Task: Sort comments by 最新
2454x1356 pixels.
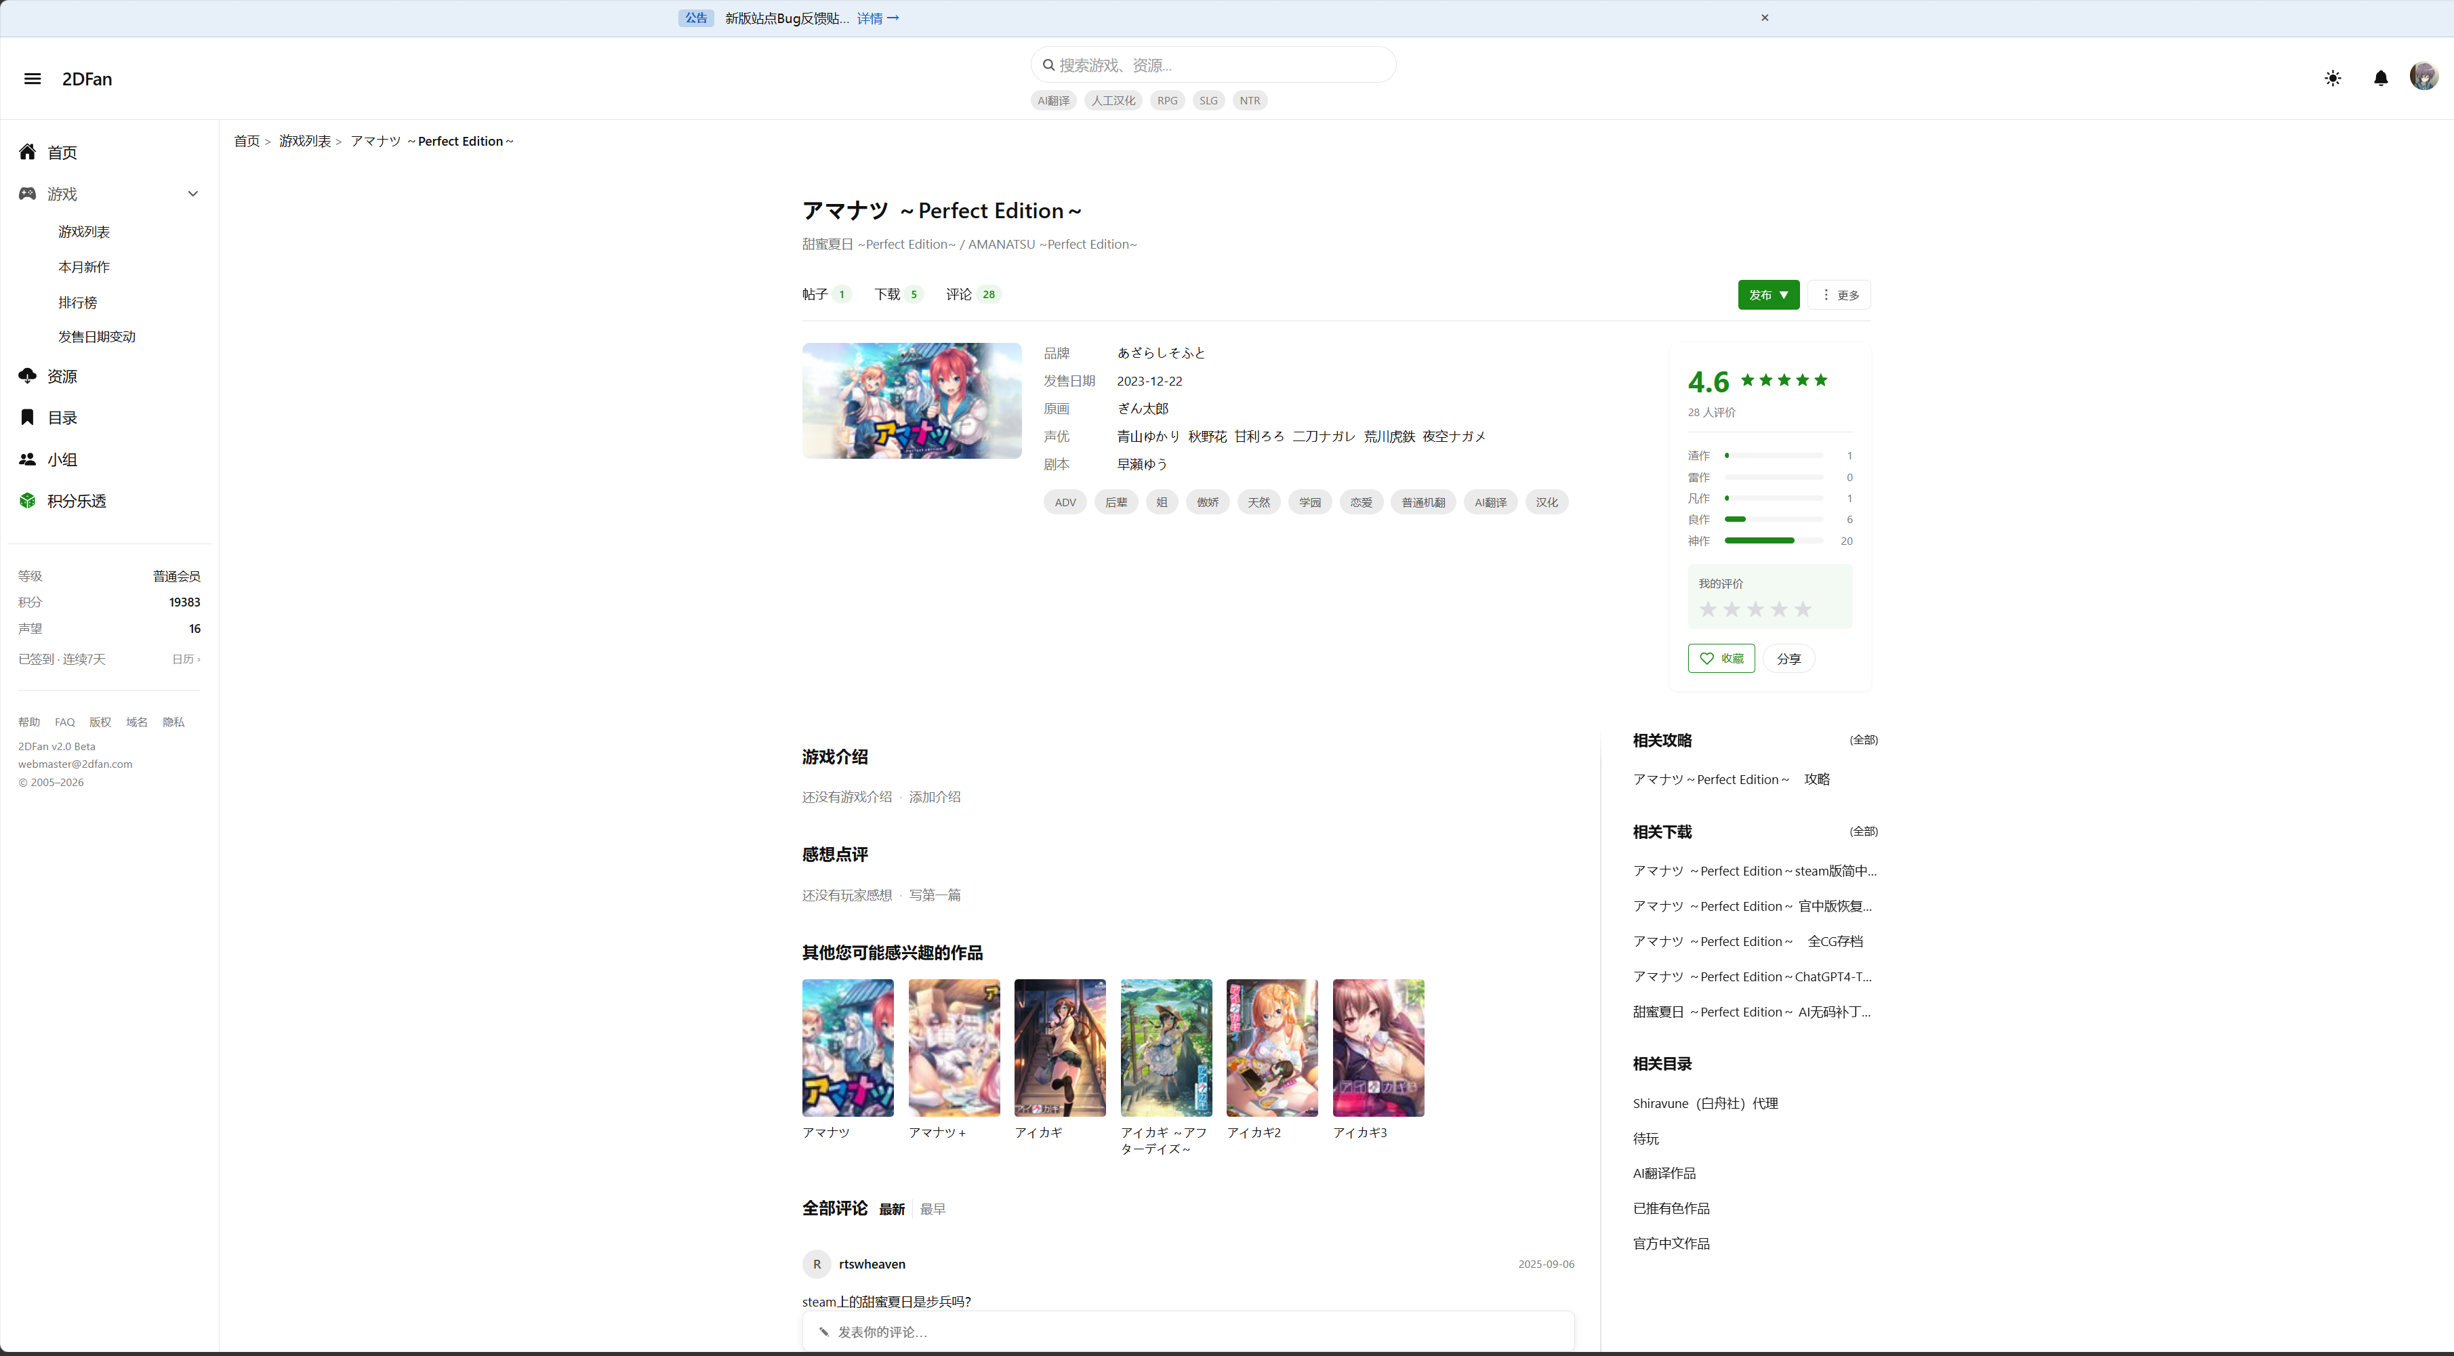Action: [892, 1210]
